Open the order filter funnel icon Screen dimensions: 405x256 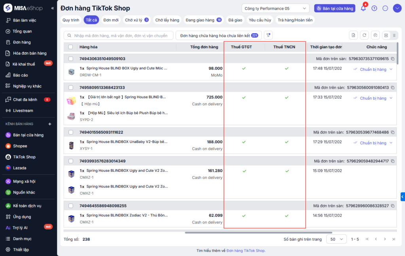point(268,36)
